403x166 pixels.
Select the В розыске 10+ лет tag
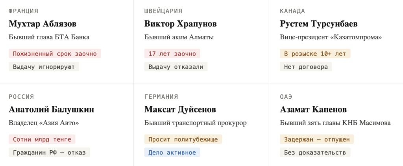pos(315,53)
